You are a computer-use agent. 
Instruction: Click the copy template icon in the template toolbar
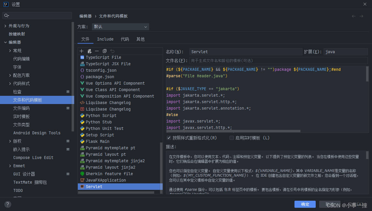[x=104, y=51]
